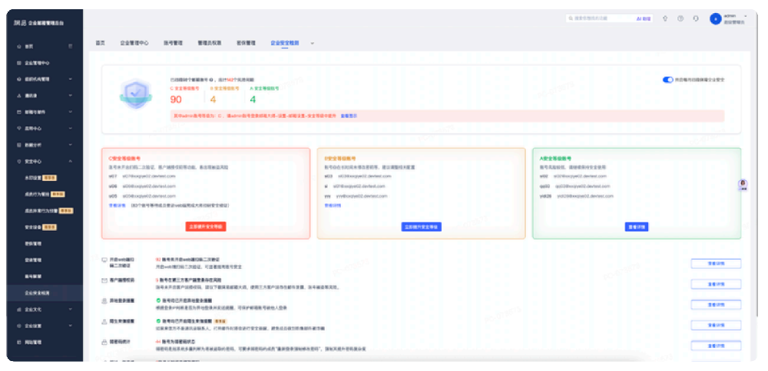Click 查看详情 for the 异地登录提醒 row
Viewport: 768px width, 371px height.
point(716,304)
